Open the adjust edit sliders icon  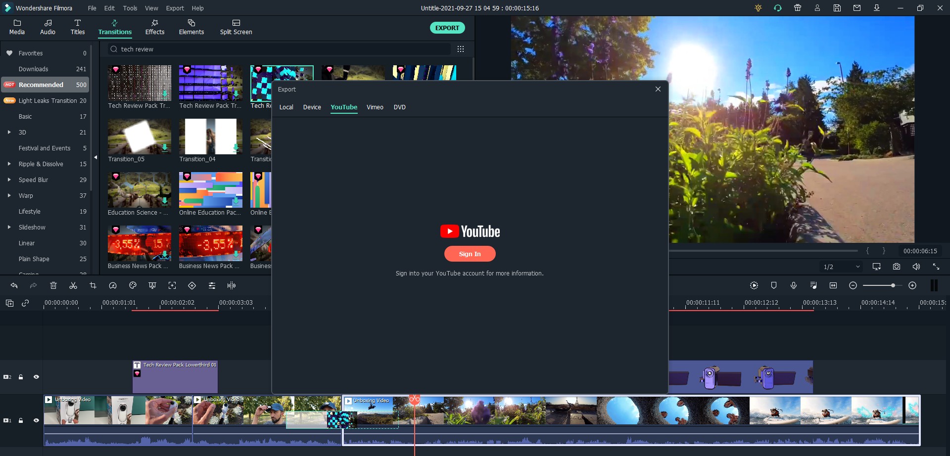212,285
